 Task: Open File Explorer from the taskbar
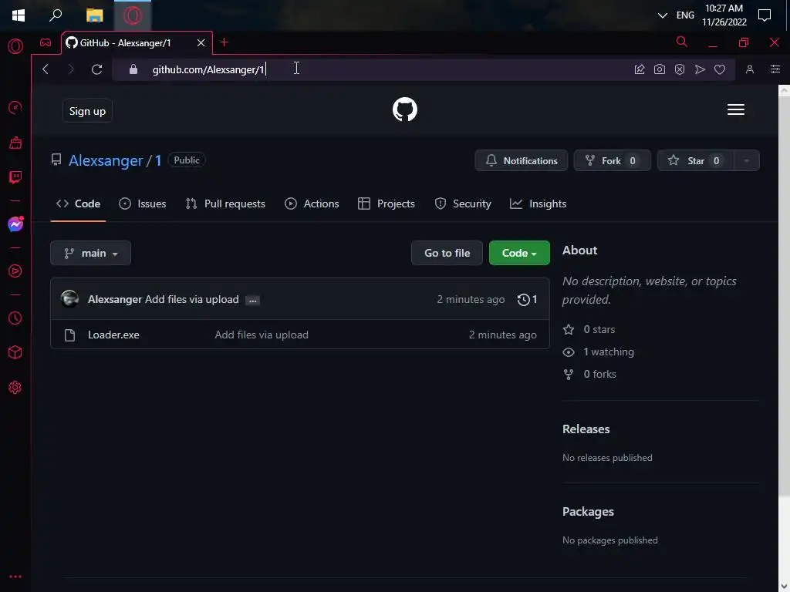[94, 15]
